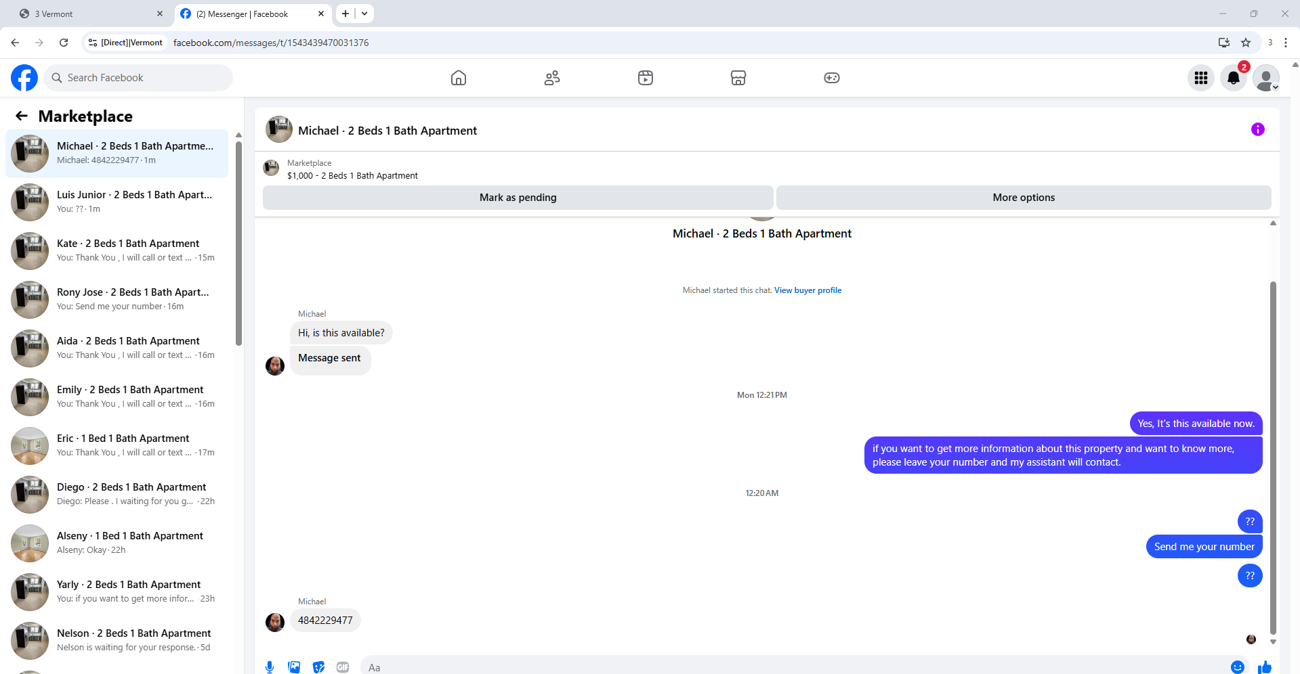Open the Marketplace storefront icon

click(x=738, y=78)
